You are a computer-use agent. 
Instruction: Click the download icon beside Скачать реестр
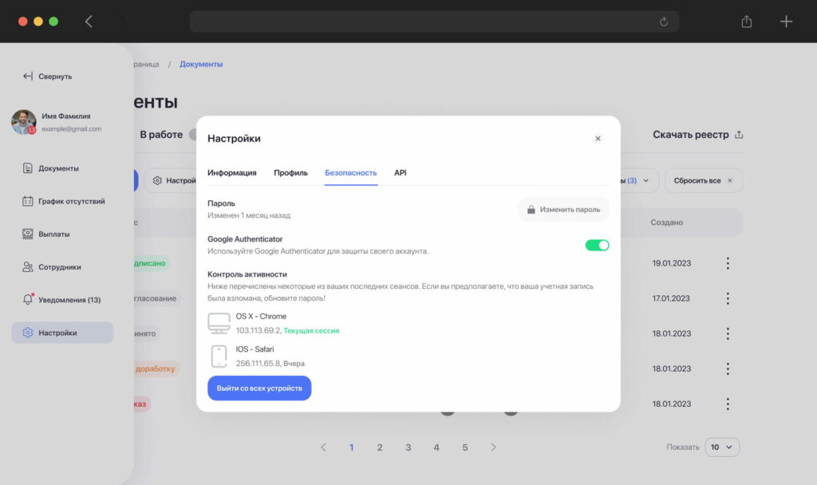click(x=739, y=135)
